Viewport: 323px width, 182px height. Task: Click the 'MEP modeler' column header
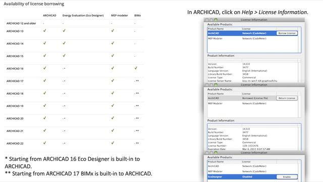(120, 16)
